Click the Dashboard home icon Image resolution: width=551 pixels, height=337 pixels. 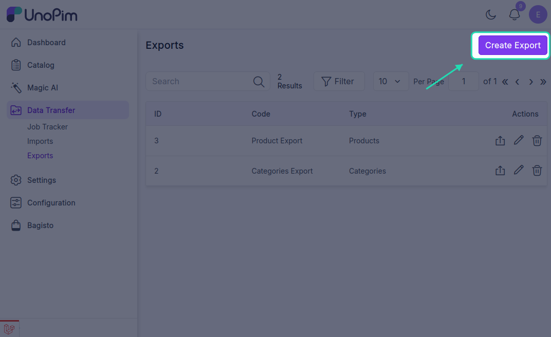point(16,42)
